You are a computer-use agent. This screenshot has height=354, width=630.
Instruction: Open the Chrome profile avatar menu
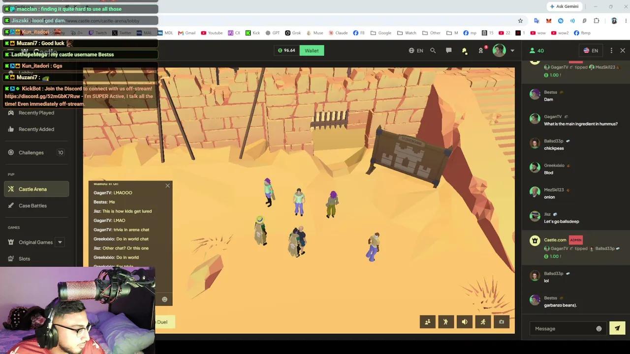pos(614,21)
